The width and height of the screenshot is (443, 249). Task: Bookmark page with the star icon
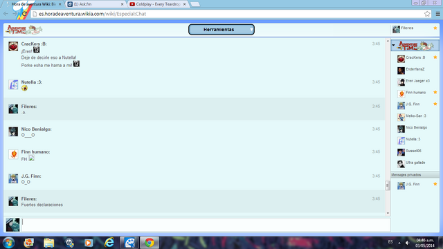point(427,14)
